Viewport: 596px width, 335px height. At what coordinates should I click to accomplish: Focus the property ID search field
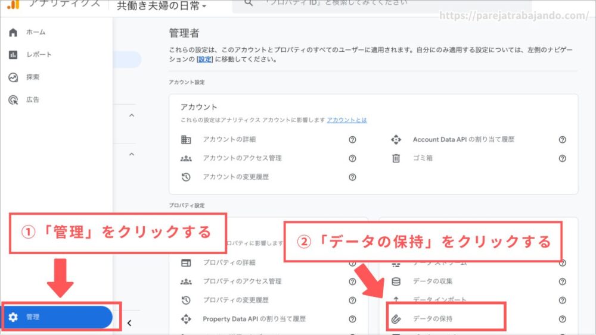click(382, 5)
